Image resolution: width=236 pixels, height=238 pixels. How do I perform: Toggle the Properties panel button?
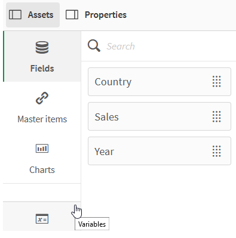pos(96,15)
